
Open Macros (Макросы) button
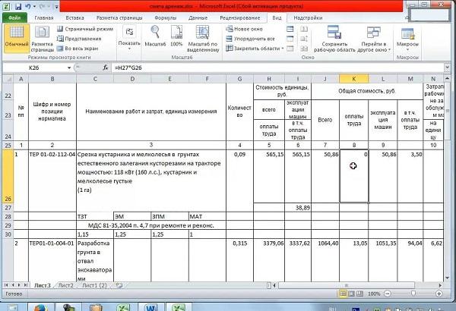click(x=407, y=36)
